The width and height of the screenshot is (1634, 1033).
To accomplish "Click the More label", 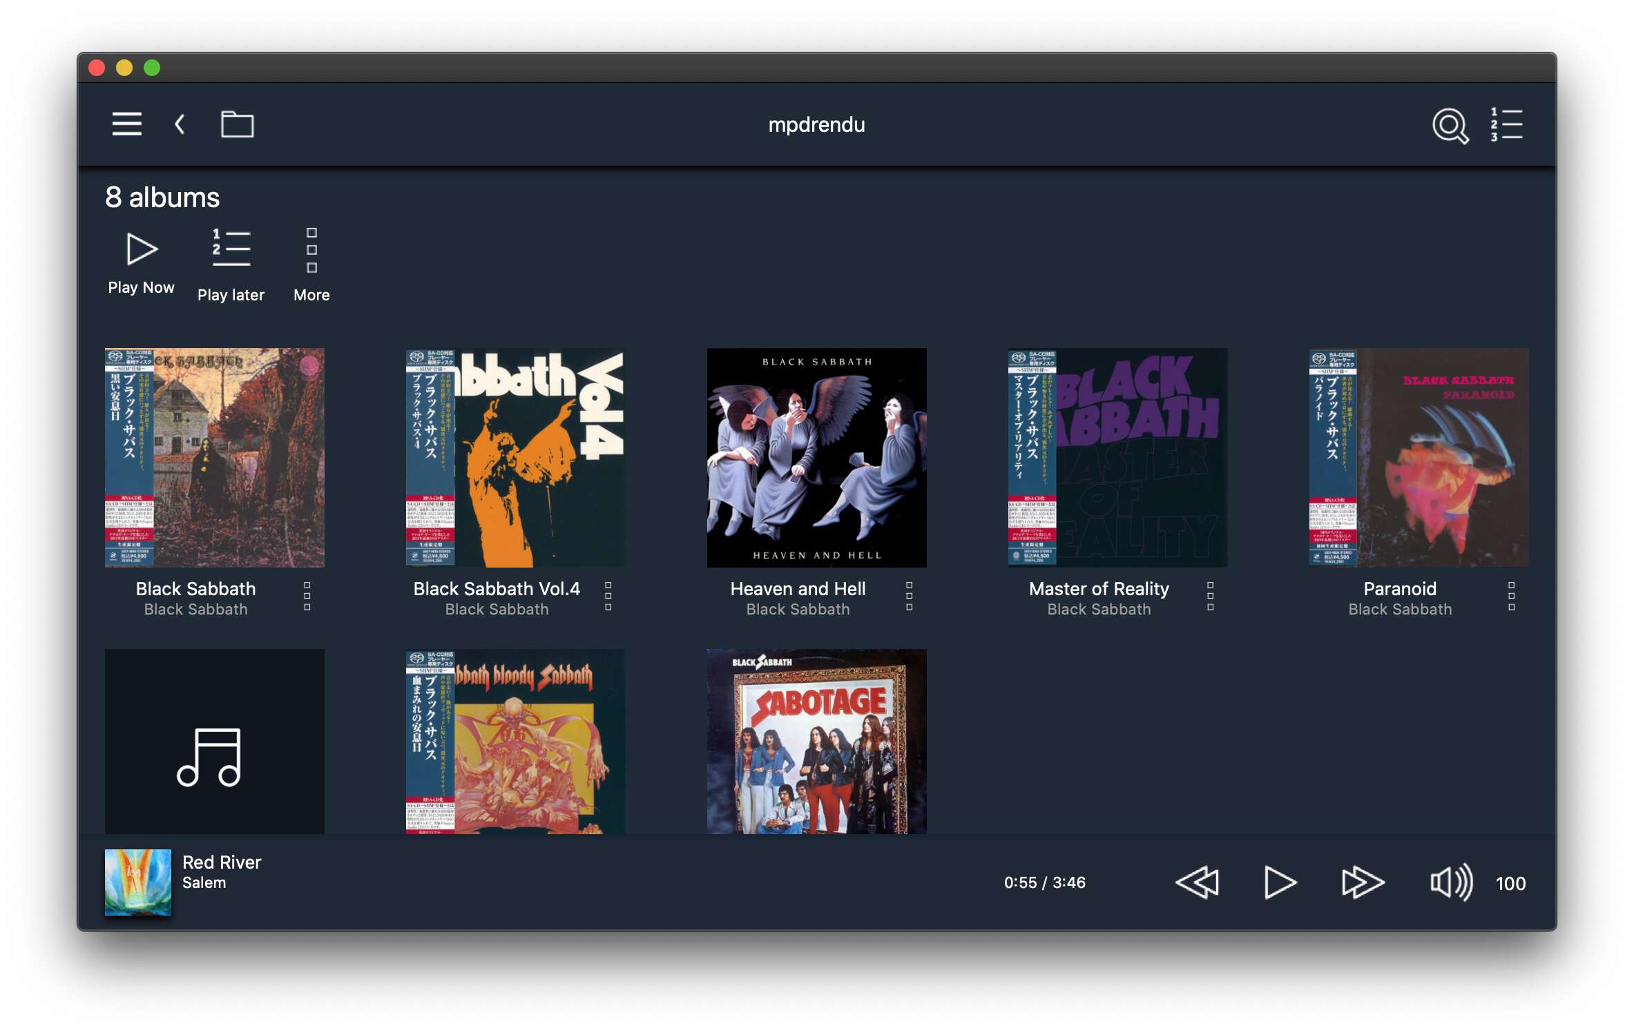I will click(x=311, y=295).
